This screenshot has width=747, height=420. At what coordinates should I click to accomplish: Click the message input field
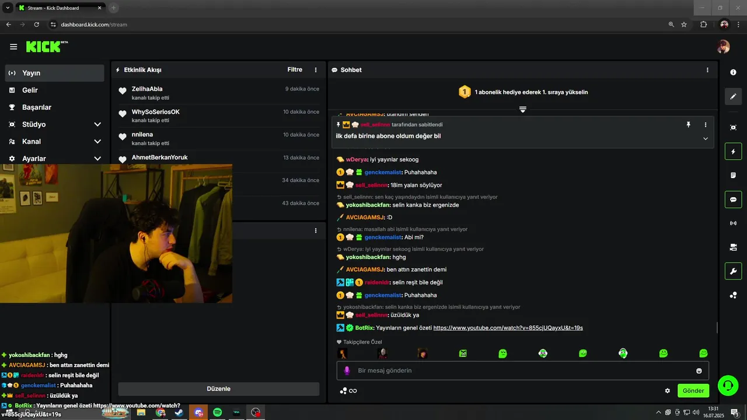coord(523,370)
